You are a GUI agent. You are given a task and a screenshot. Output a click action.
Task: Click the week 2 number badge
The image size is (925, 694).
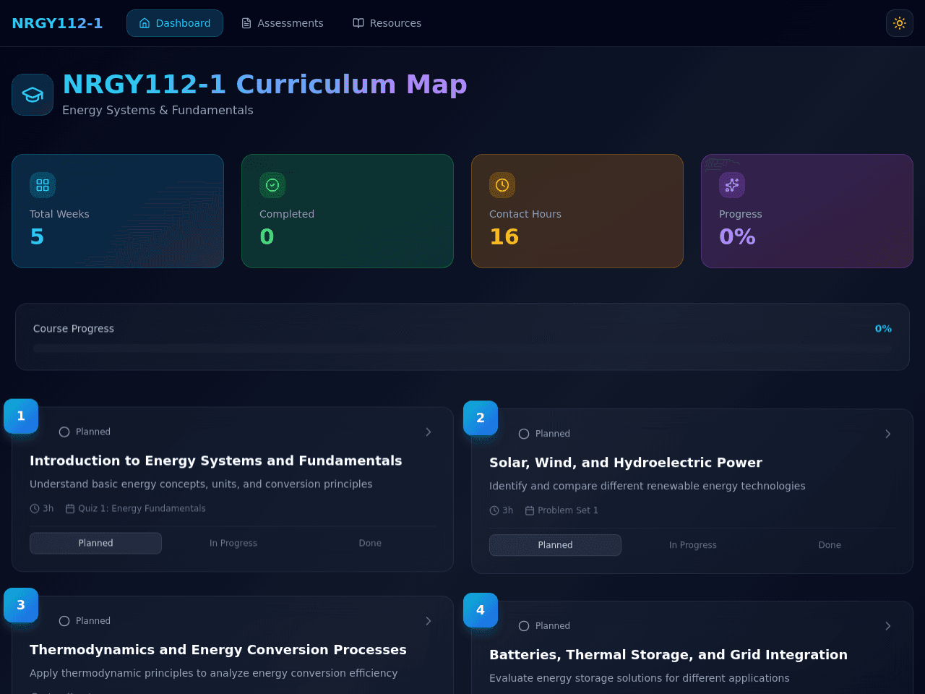pos(481,418)
